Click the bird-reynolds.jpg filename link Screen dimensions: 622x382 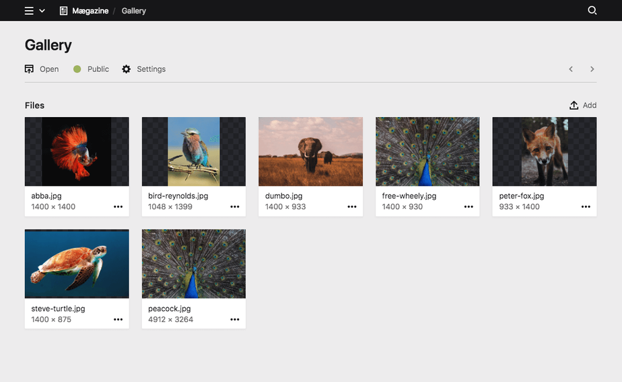[x=178, y=196]
